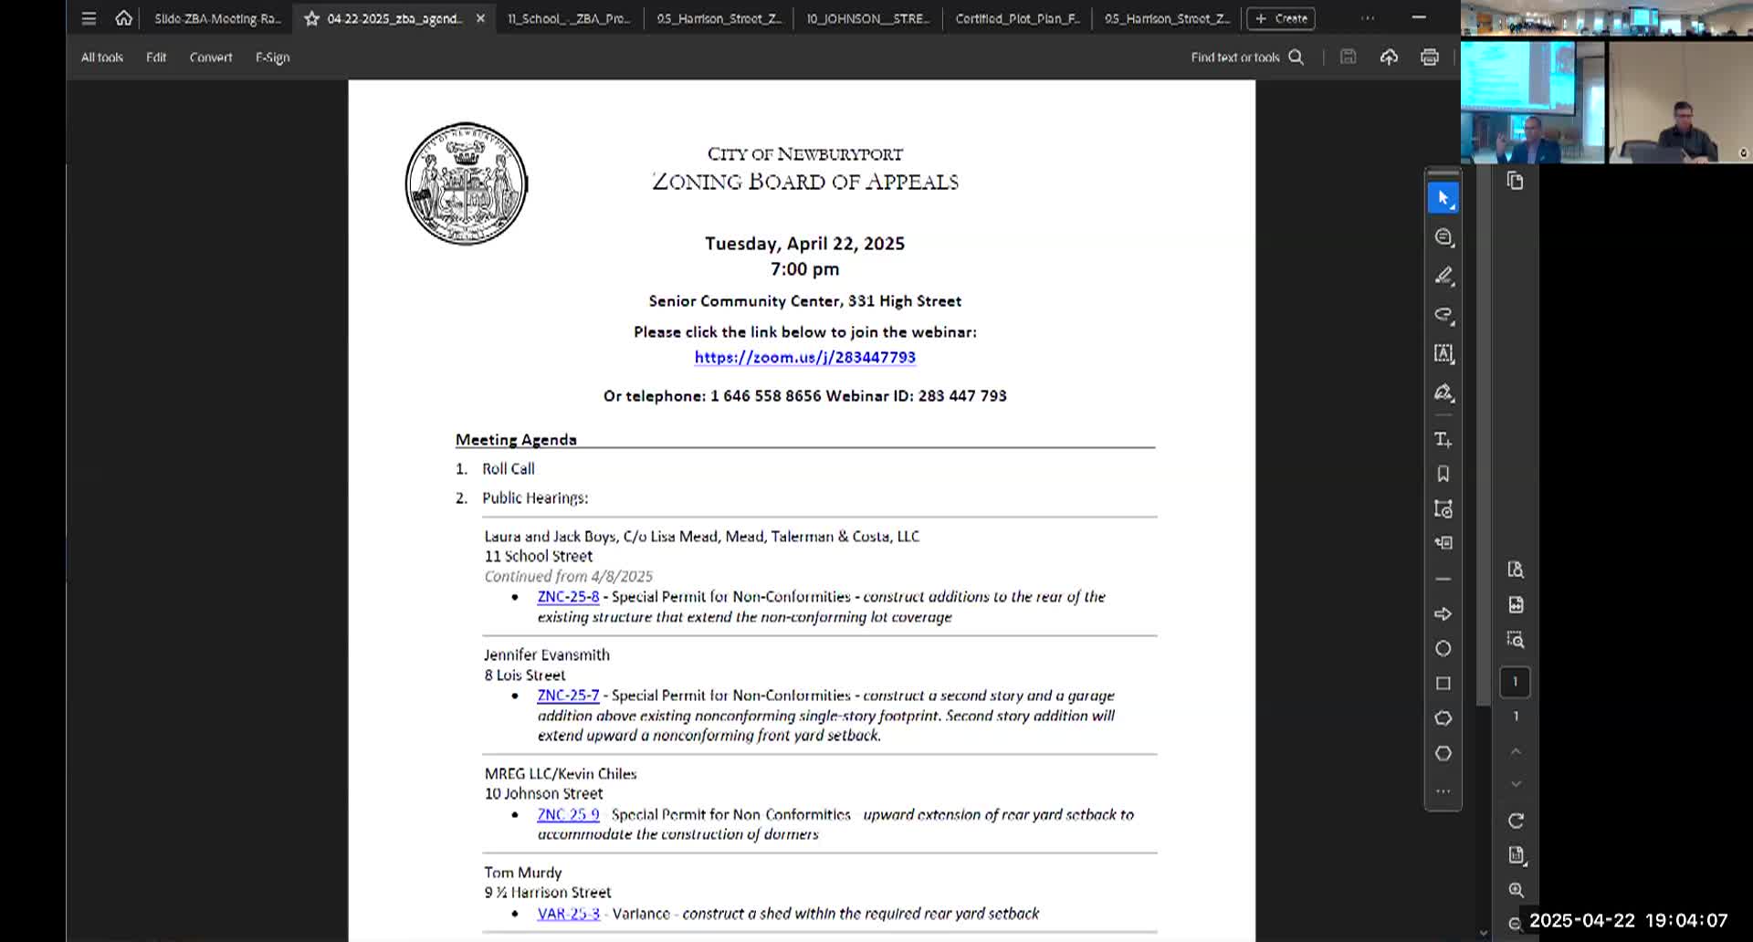The image size is (1753, 942).
Task: Select the arrow selection tool
Action: click(x=1443, y=198)
